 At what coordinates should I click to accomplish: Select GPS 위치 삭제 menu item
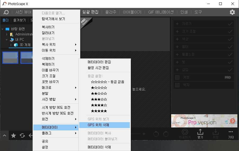pos(105,125)
